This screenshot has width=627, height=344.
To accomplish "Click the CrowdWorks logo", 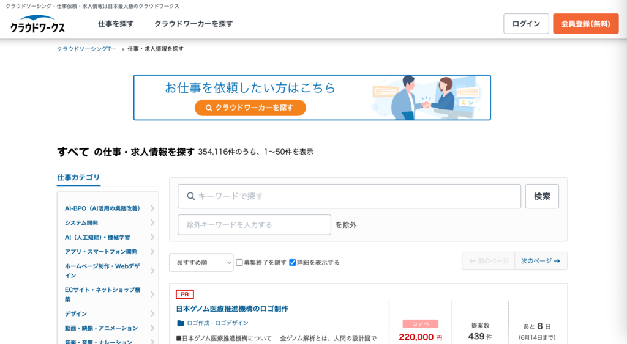I will coord(37,24).
